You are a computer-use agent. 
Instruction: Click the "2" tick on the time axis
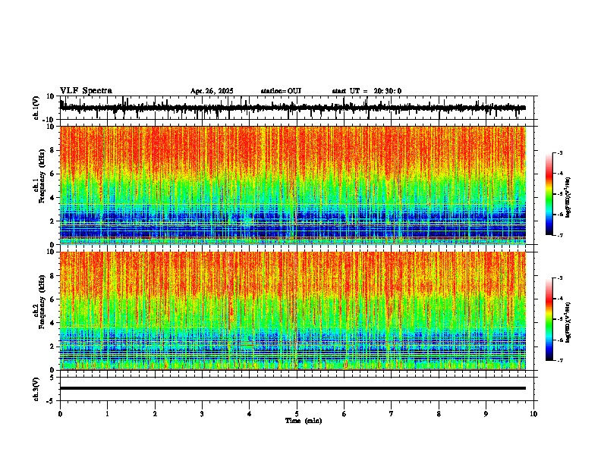(x=155, y=414)
